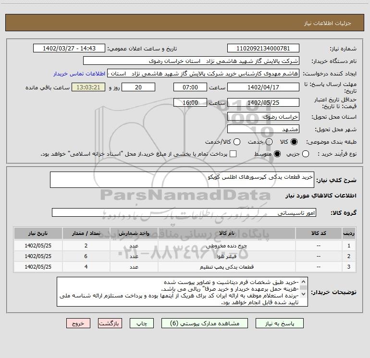Click the نام کالا column header
Viewport: 370px width, 358px height.
pos(226,234)
